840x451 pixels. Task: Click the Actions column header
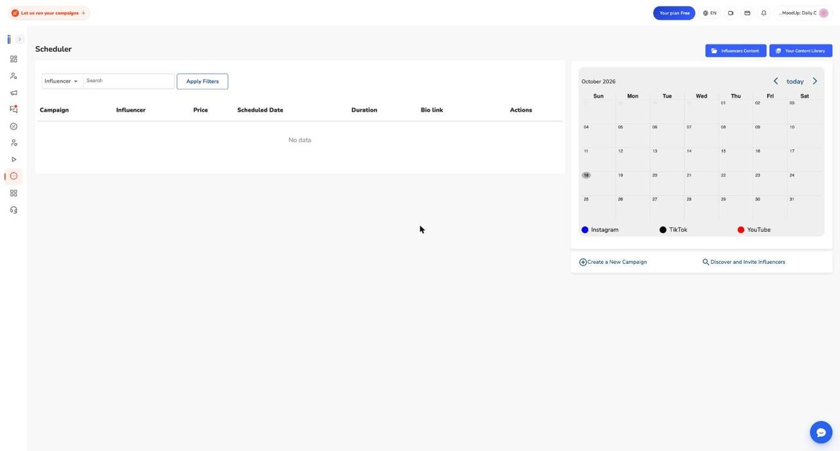(x=521, y=110)
